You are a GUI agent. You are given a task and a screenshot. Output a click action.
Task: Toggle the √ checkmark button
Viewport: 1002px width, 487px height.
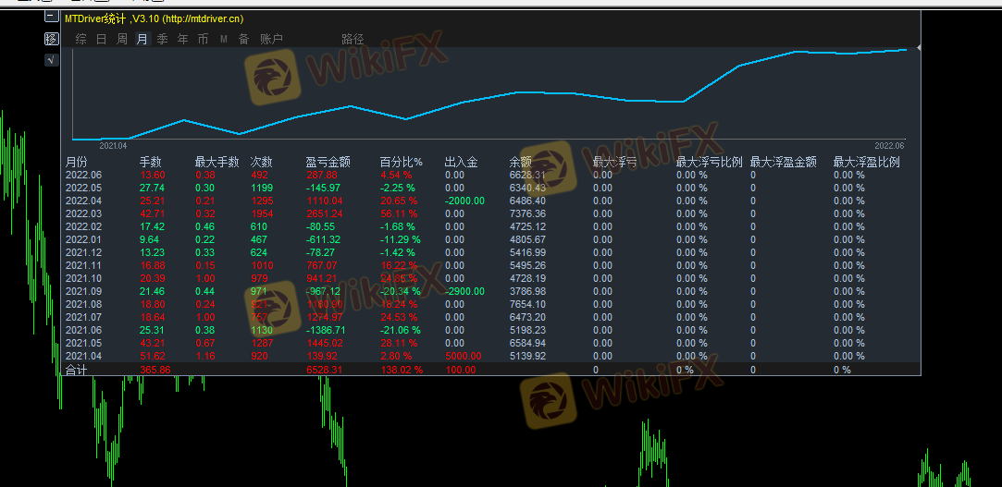(x=51, y=60)
